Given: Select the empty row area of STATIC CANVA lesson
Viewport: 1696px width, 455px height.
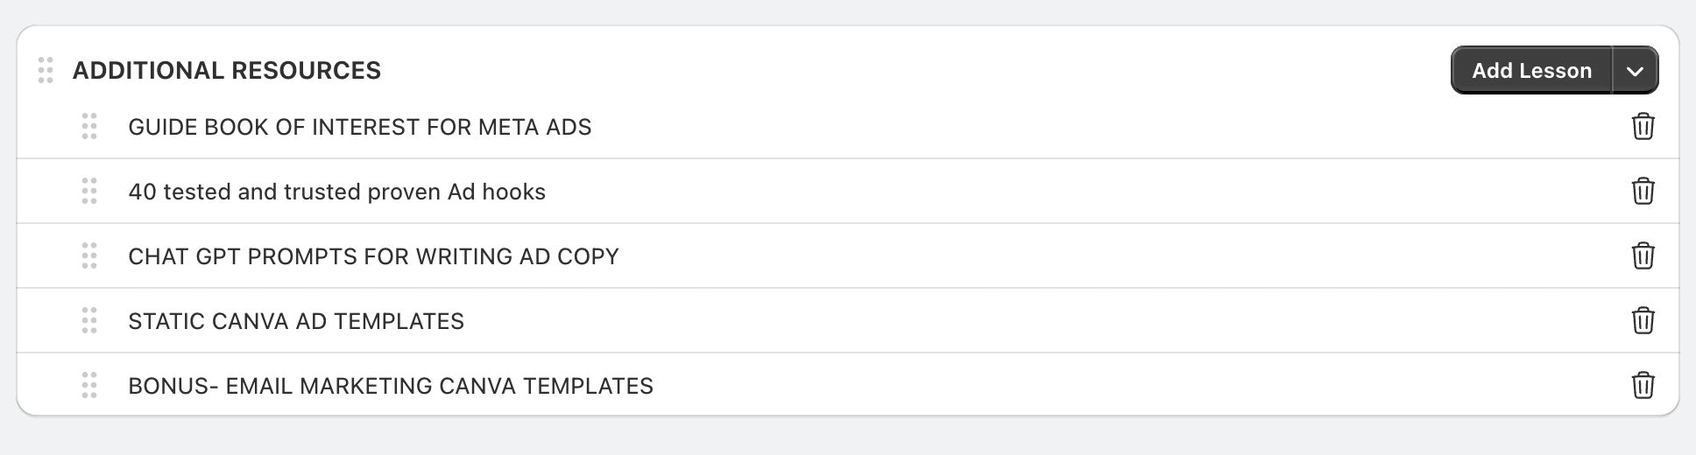Looking at the screenshot, I should click(x=1042, y=321).
